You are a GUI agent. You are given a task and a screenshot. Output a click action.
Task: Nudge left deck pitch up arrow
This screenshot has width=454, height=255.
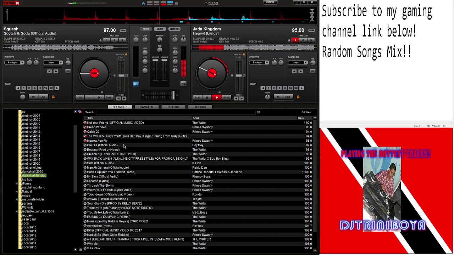[x=124, y=98]
